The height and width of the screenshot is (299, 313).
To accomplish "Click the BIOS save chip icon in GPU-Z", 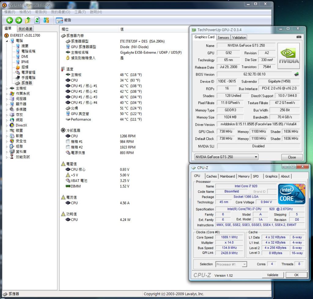I will [x=296, y=74].
